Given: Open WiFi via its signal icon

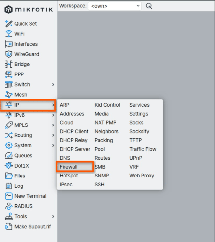Looking at the screenshot, I should 9,34.
